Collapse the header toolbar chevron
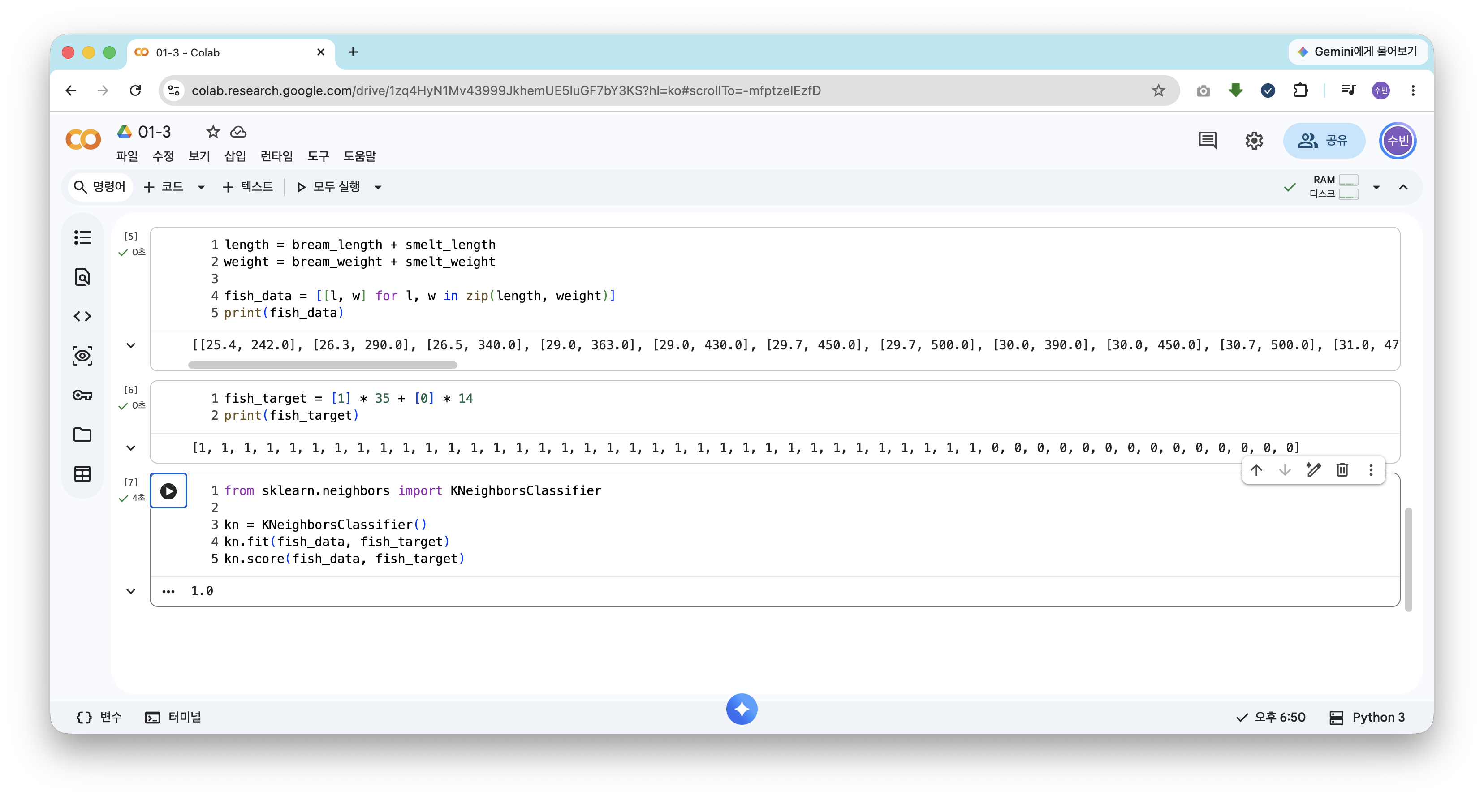 point(1403,187)
